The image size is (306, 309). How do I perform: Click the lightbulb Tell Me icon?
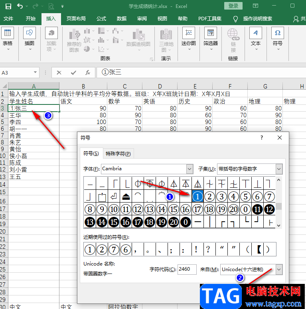235,19
